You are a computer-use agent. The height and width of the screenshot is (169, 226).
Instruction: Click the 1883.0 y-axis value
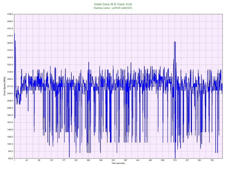[10, 115]
